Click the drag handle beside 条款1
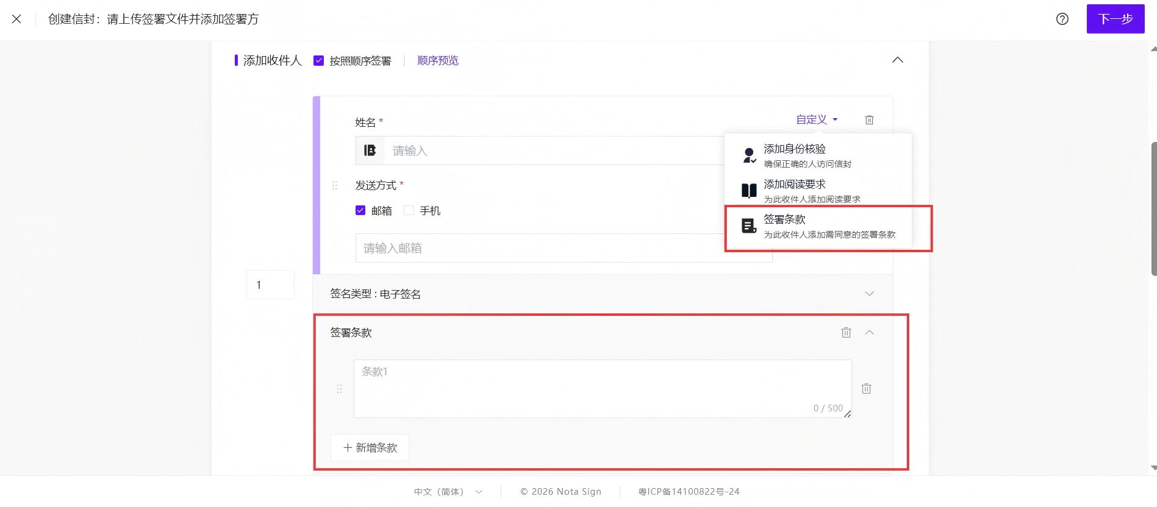This screenshot has width=1157, height=507. tap(339, 389)
